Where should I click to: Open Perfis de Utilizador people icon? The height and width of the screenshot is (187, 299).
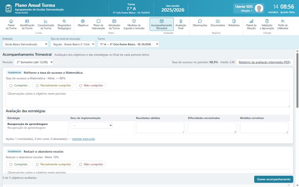point(283,21)
